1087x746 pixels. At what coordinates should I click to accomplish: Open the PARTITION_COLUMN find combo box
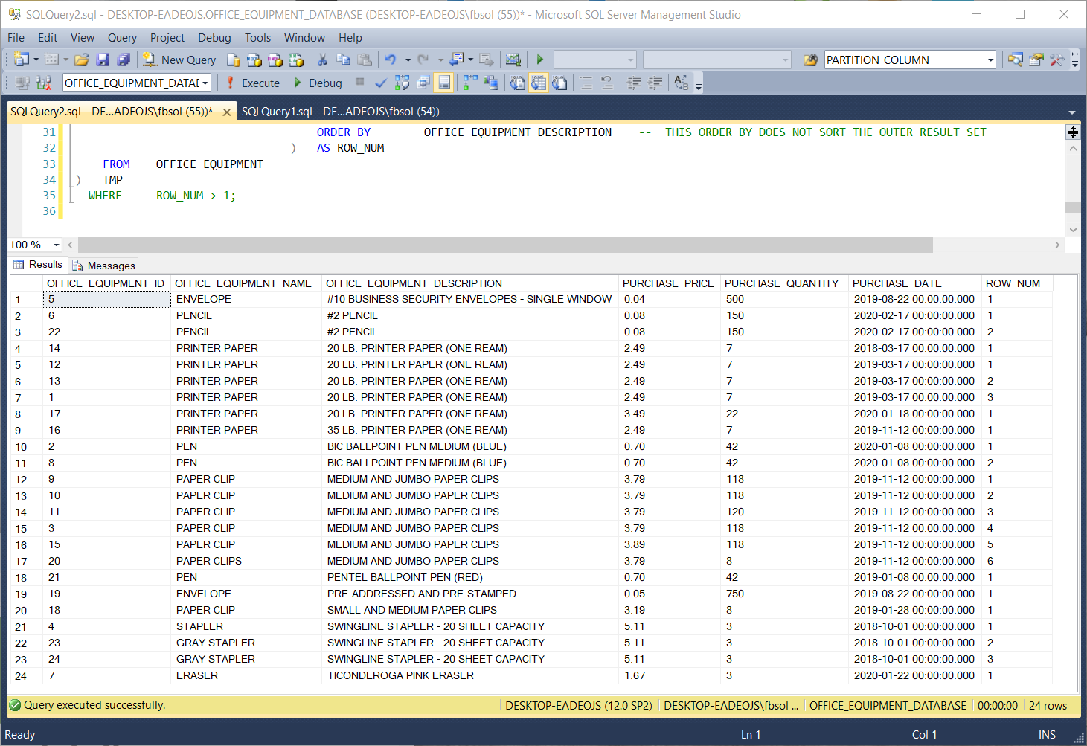tap(990, 60)
